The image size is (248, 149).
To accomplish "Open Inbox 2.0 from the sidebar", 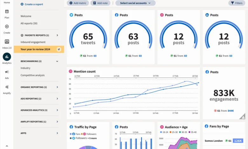I will (x=7, y=42).
